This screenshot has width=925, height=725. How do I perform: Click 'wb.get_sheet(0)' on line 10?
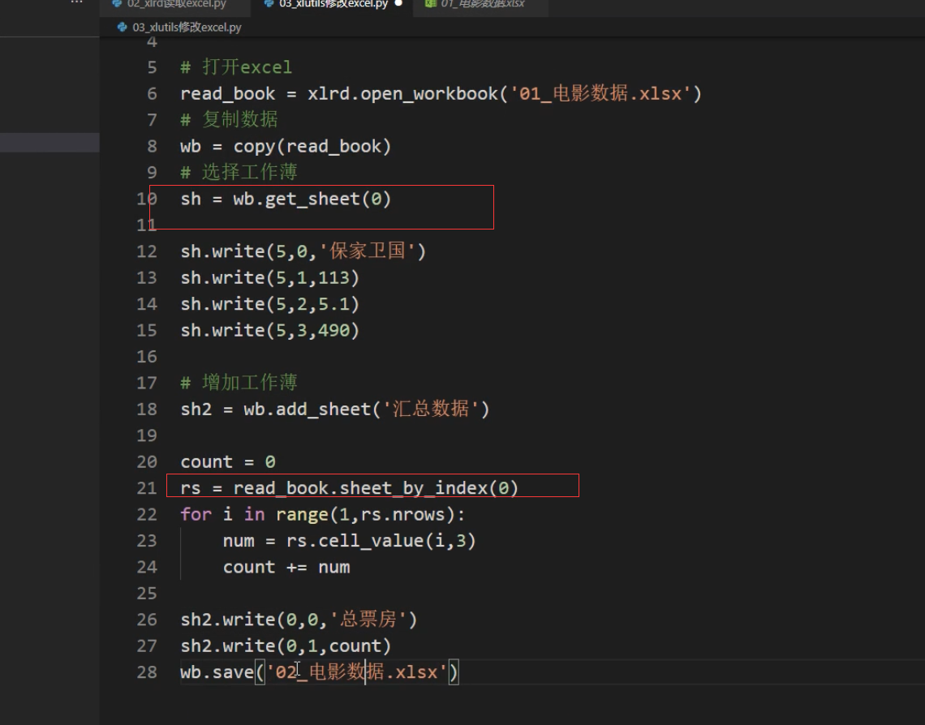coord(312,199)
